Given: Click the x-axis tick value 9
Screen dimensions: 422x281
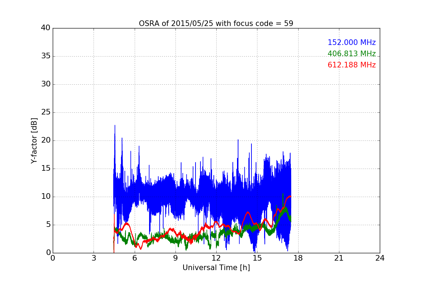Looking at the screenshot, I should click(x=175, y=258).
